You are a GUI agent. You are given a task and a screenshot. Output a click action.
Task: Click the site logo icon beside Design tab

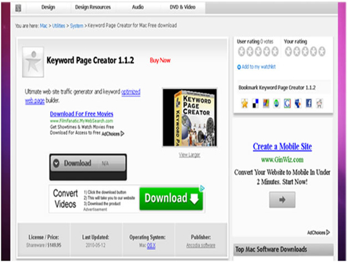(x=18, y=8)
